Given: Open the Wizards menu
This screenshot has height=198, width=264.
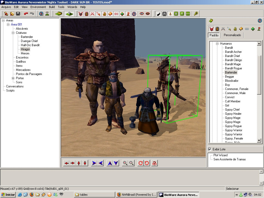Looking at the screenshot, I should [72, 7].
